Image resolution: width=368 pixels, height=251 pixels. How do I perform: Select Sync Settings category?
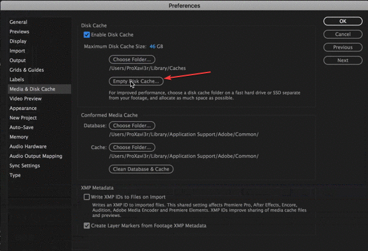(x=25, y=166)
